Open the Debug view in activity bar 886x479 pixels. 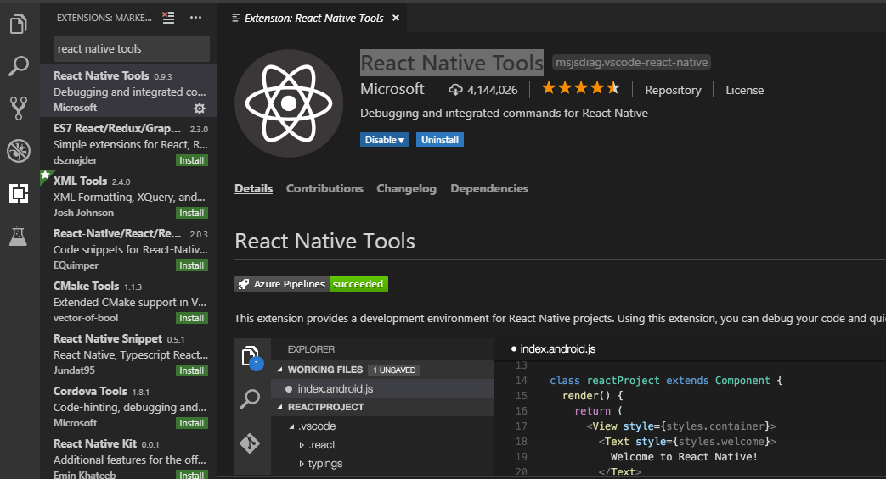pos(19,151)
